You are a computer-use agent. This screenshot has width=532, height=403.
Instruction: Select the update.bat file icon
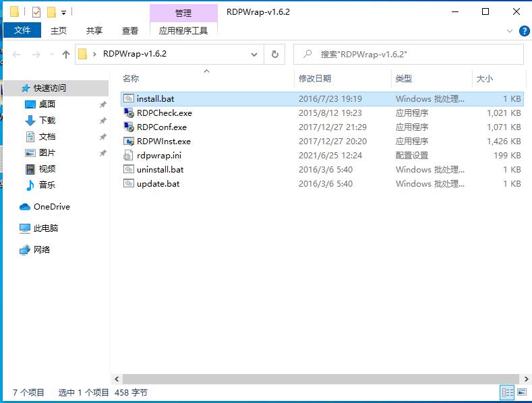(129, 183)
